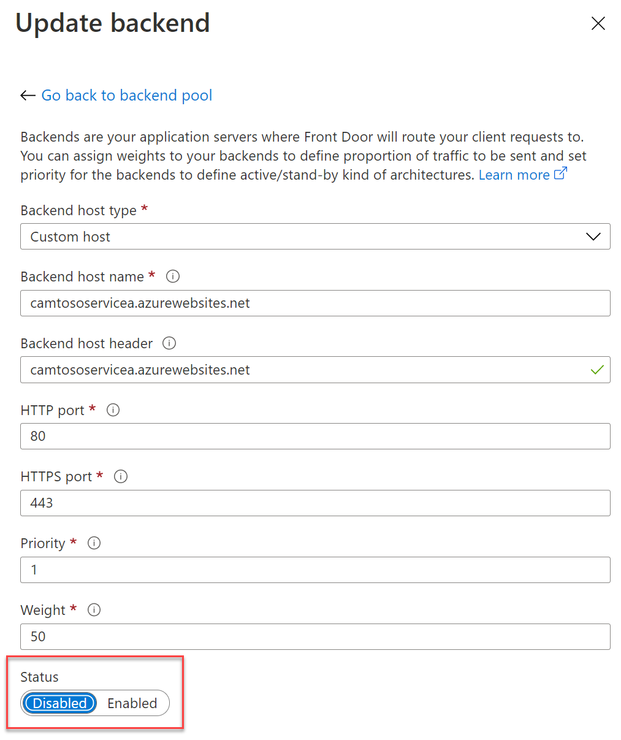
Task: Click external link icon after Learn more
Action: (x=560, y=174)
